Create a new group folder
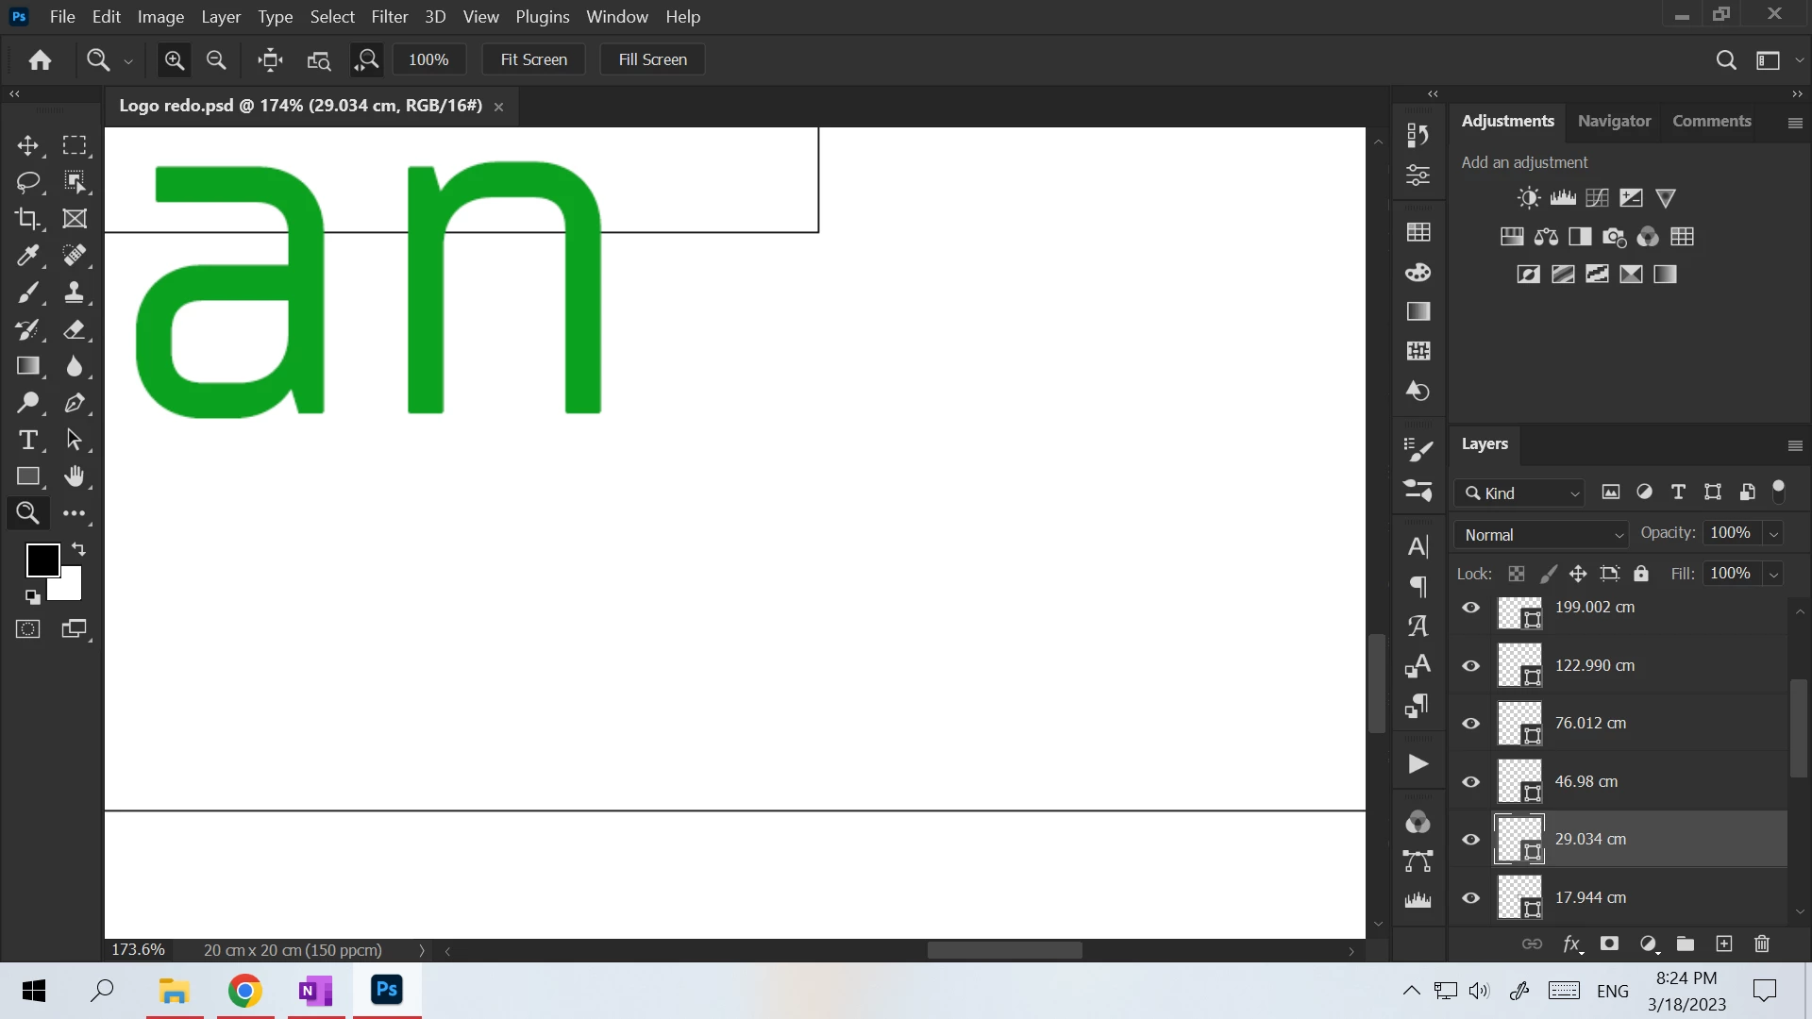 (x=1686, y=944)
